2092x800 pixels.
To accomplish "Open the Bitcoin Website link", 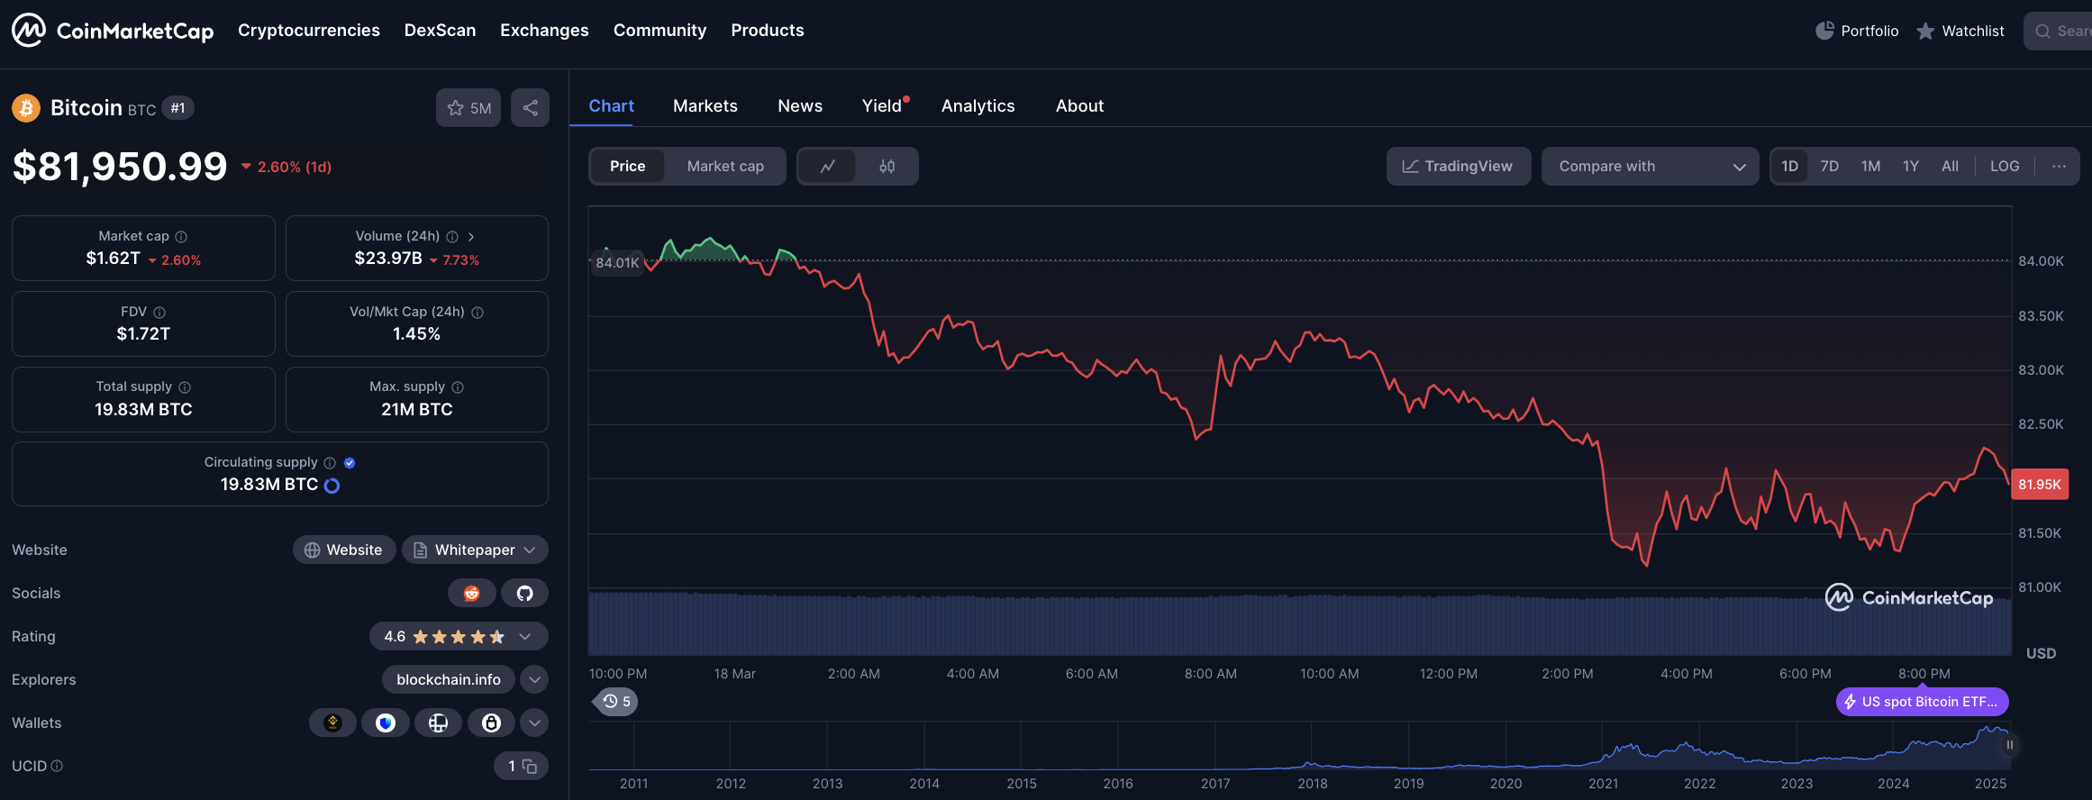I will (x=343, y=550).
